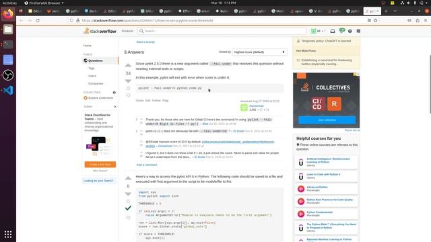Go to Home in the left sidebar
Image resolution: width=431 pixels, height=242 pixels.
point(88,46)
